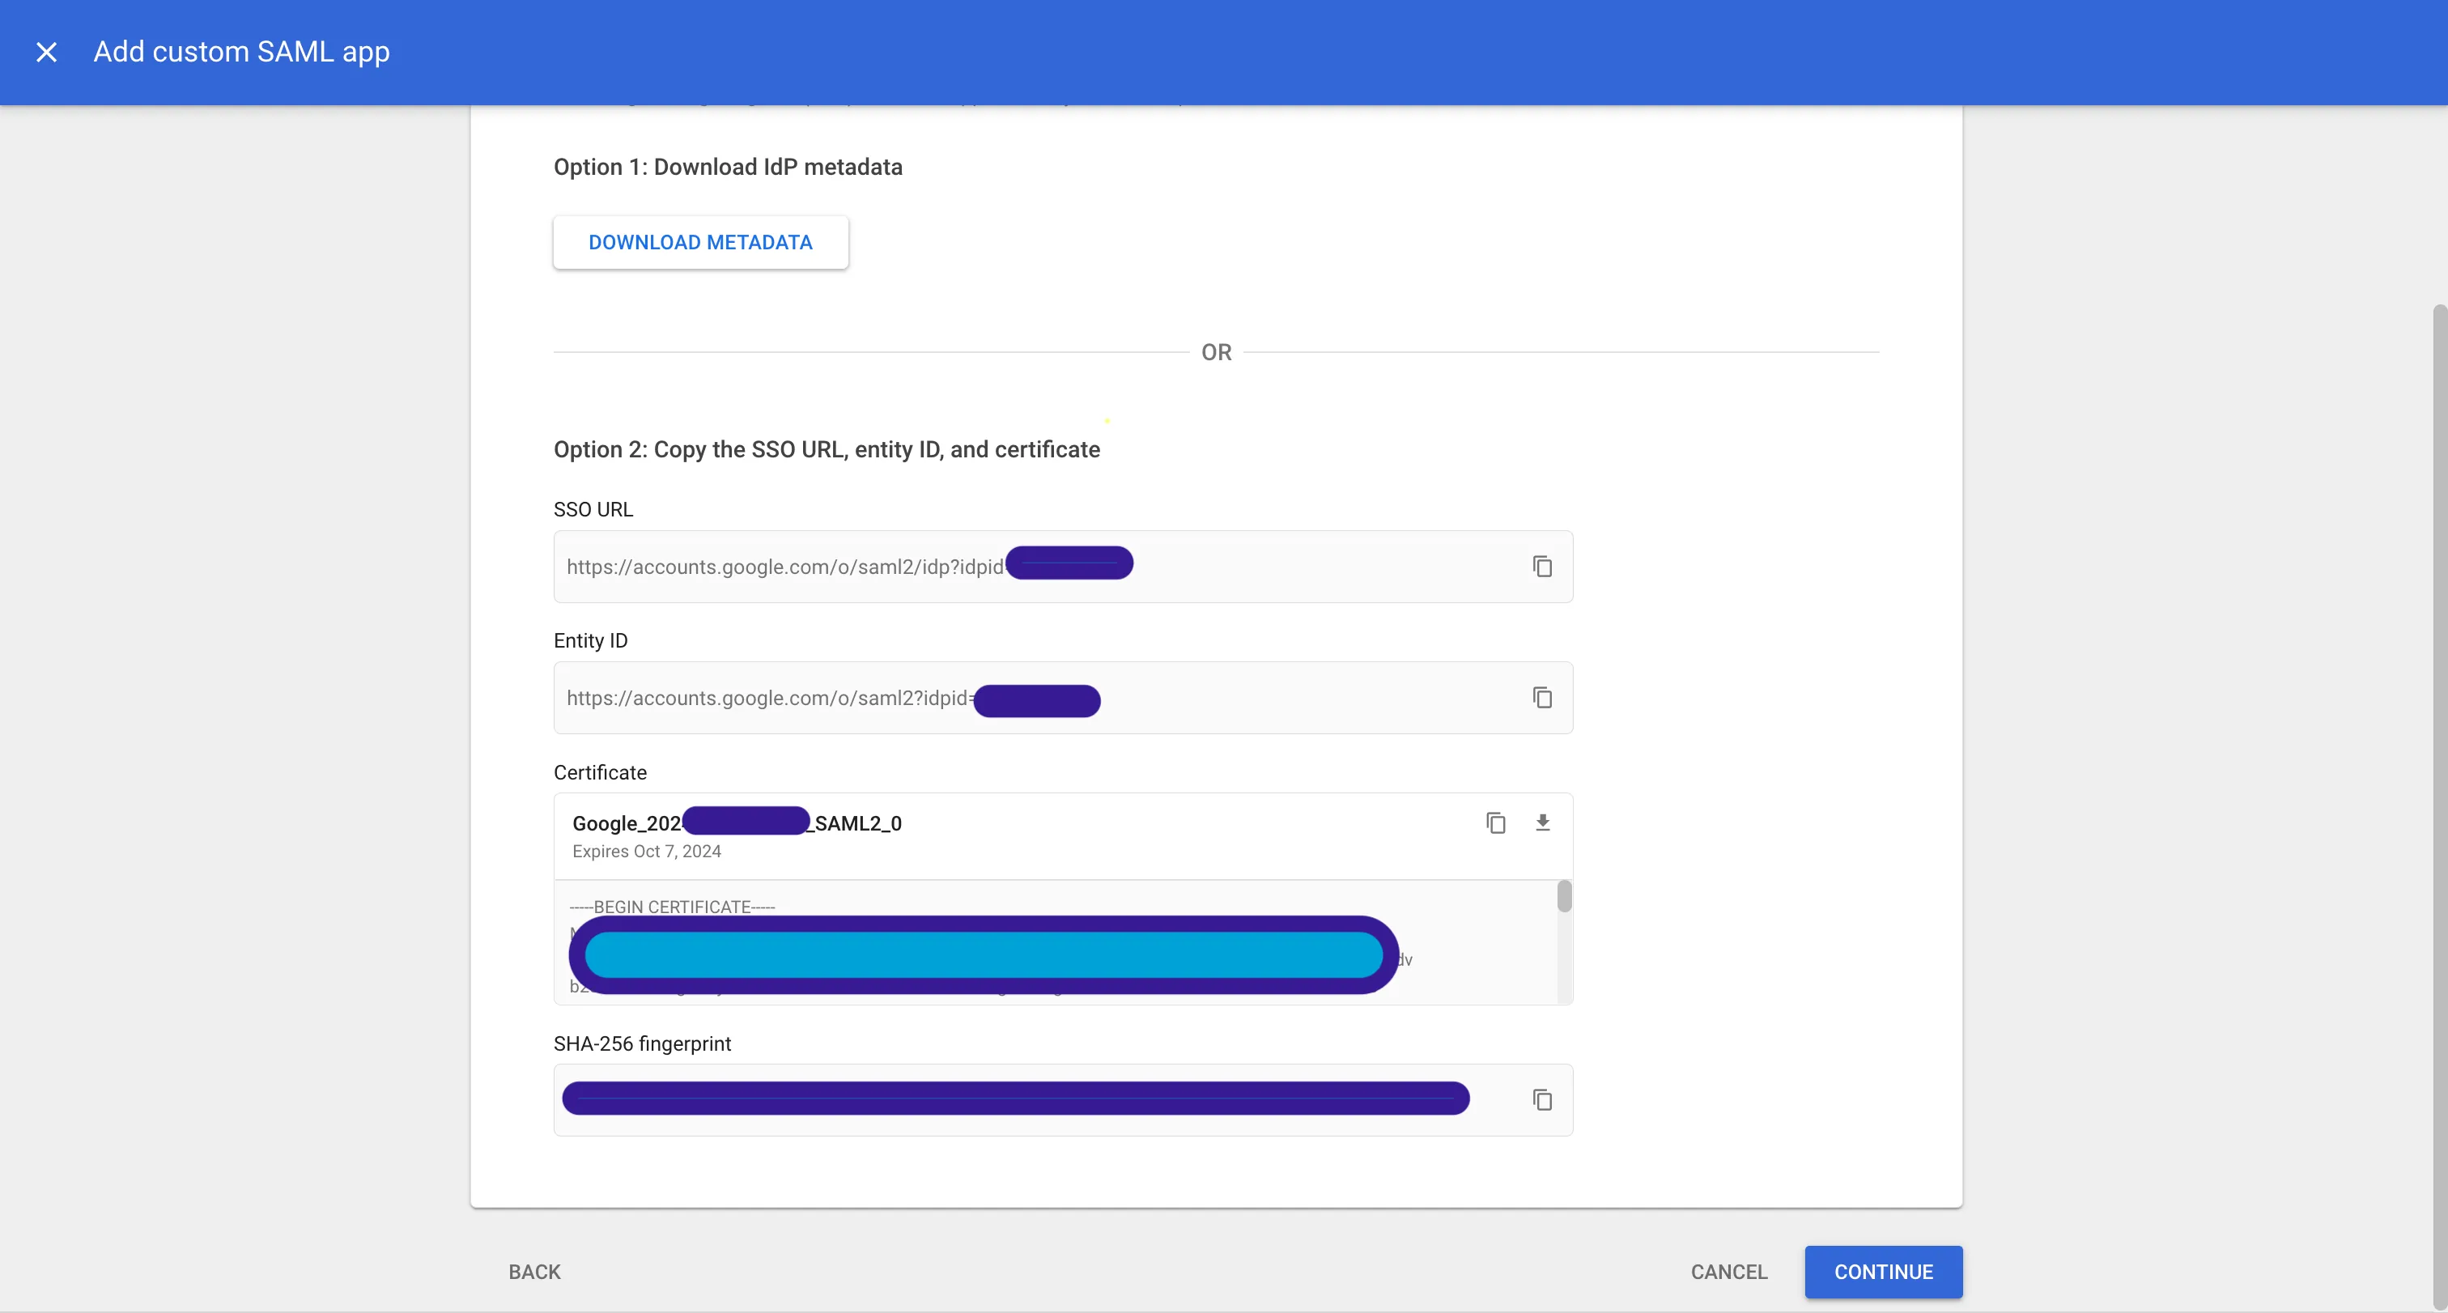The image size is (2448, 1313).
Task: Click the 'Add custom SAML app' title
Action: [241, 53]
